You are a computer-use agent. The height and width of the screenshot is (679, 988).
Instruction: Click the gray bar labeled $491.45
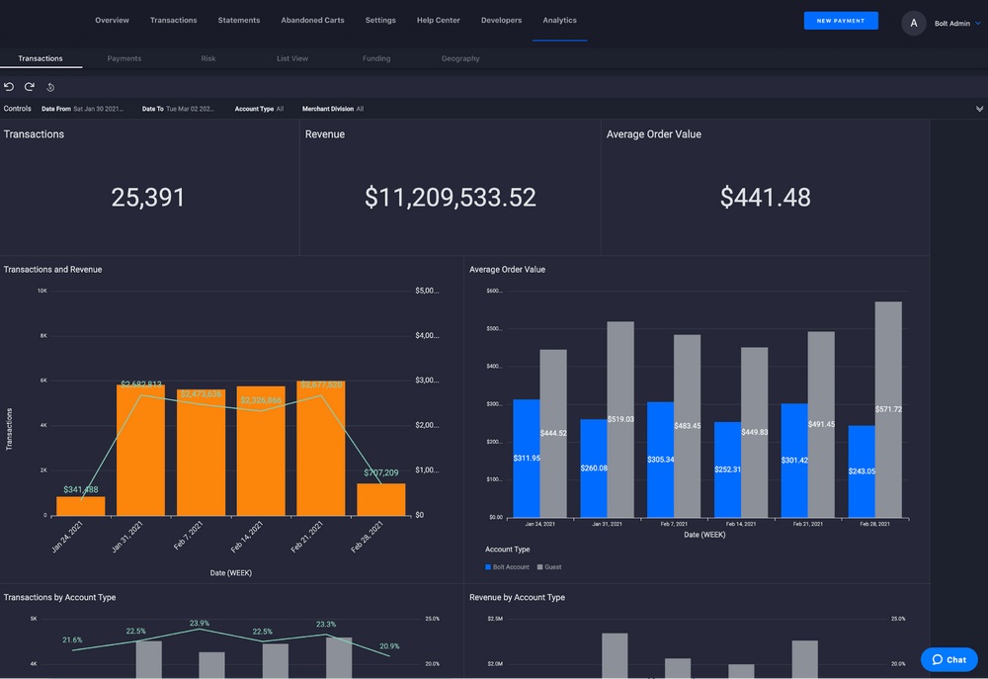coord(821,425)
